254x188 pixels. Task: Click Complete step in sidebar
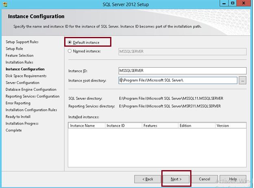[13, 130]
